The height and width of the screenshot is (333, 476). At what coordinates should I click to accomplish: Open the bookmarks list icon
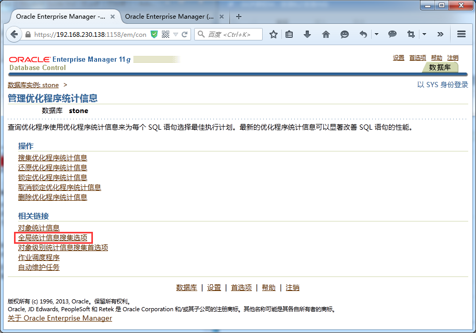[x=289, y=34]
